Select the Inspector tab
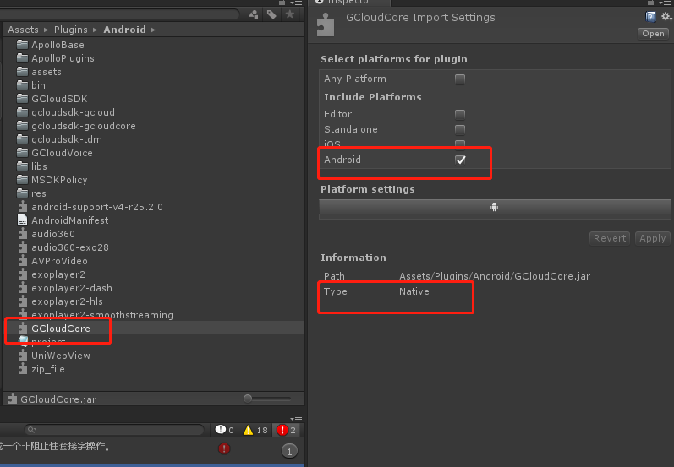Screen dimensions: 674x467 point(349,3)
